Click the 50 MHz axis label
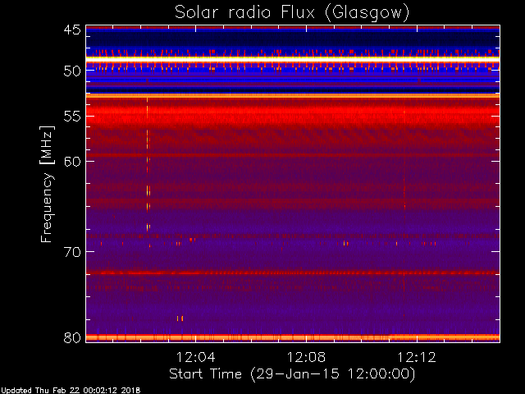525x394 pixels. click(72, 71)
